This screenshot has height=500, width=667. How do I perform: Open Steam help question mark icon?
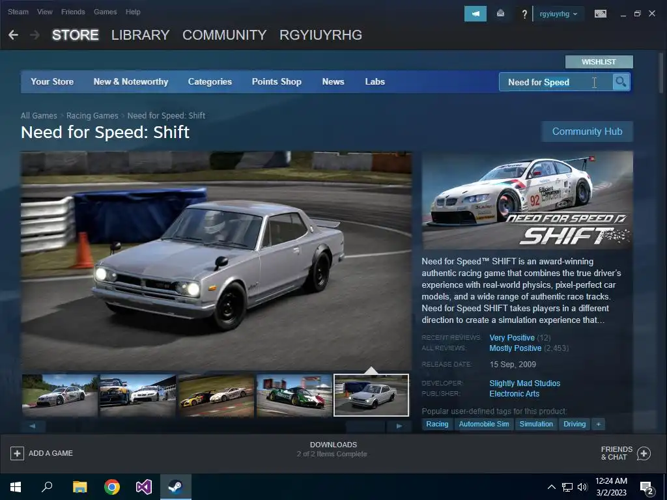[x=524, y=14]
